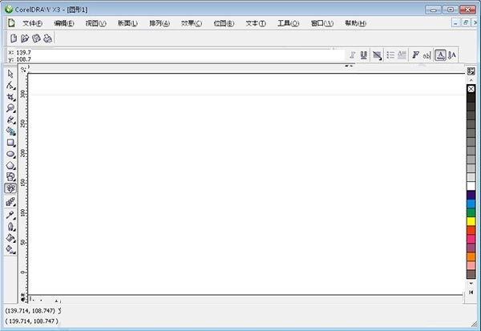Image resolution: width=481 pixels, height=331 pixels.
Task: Choose the Ellipse tool
Action: pos(11,154)
